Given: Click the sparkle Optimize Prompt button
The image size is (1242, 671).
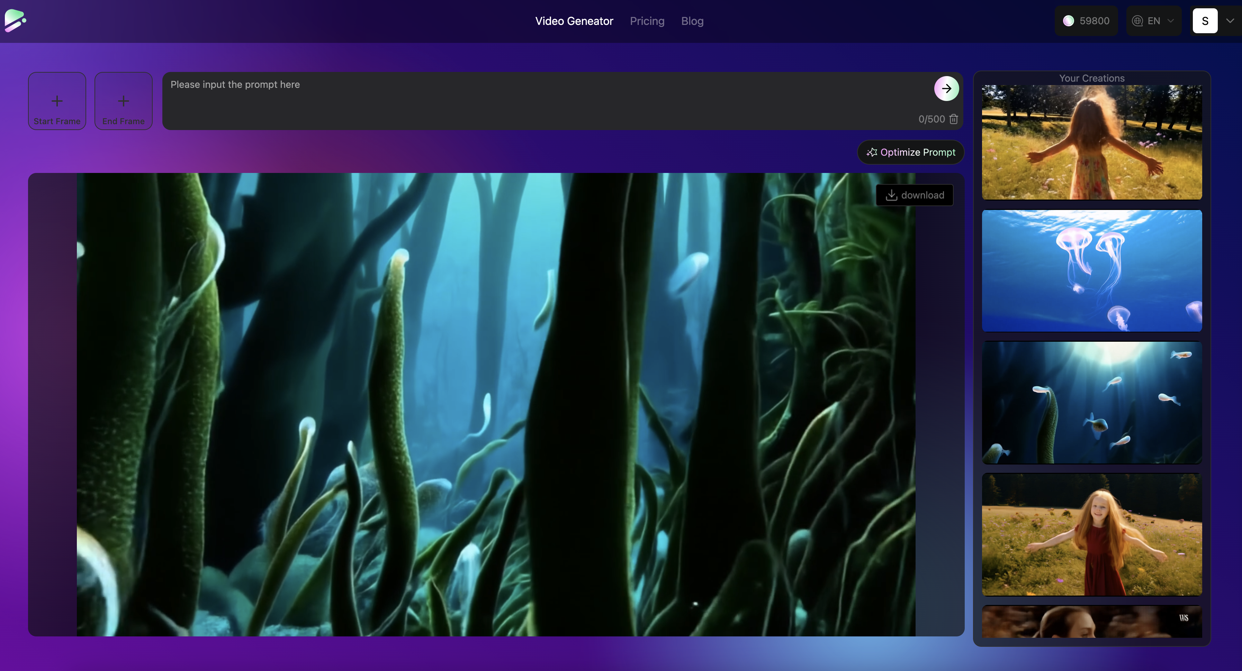Looking at the screenshot, I should click(910, 152).
